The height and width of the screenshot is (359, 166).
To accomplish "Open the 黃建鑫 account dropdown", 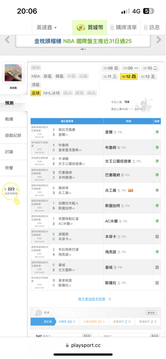I will point(47,28).
